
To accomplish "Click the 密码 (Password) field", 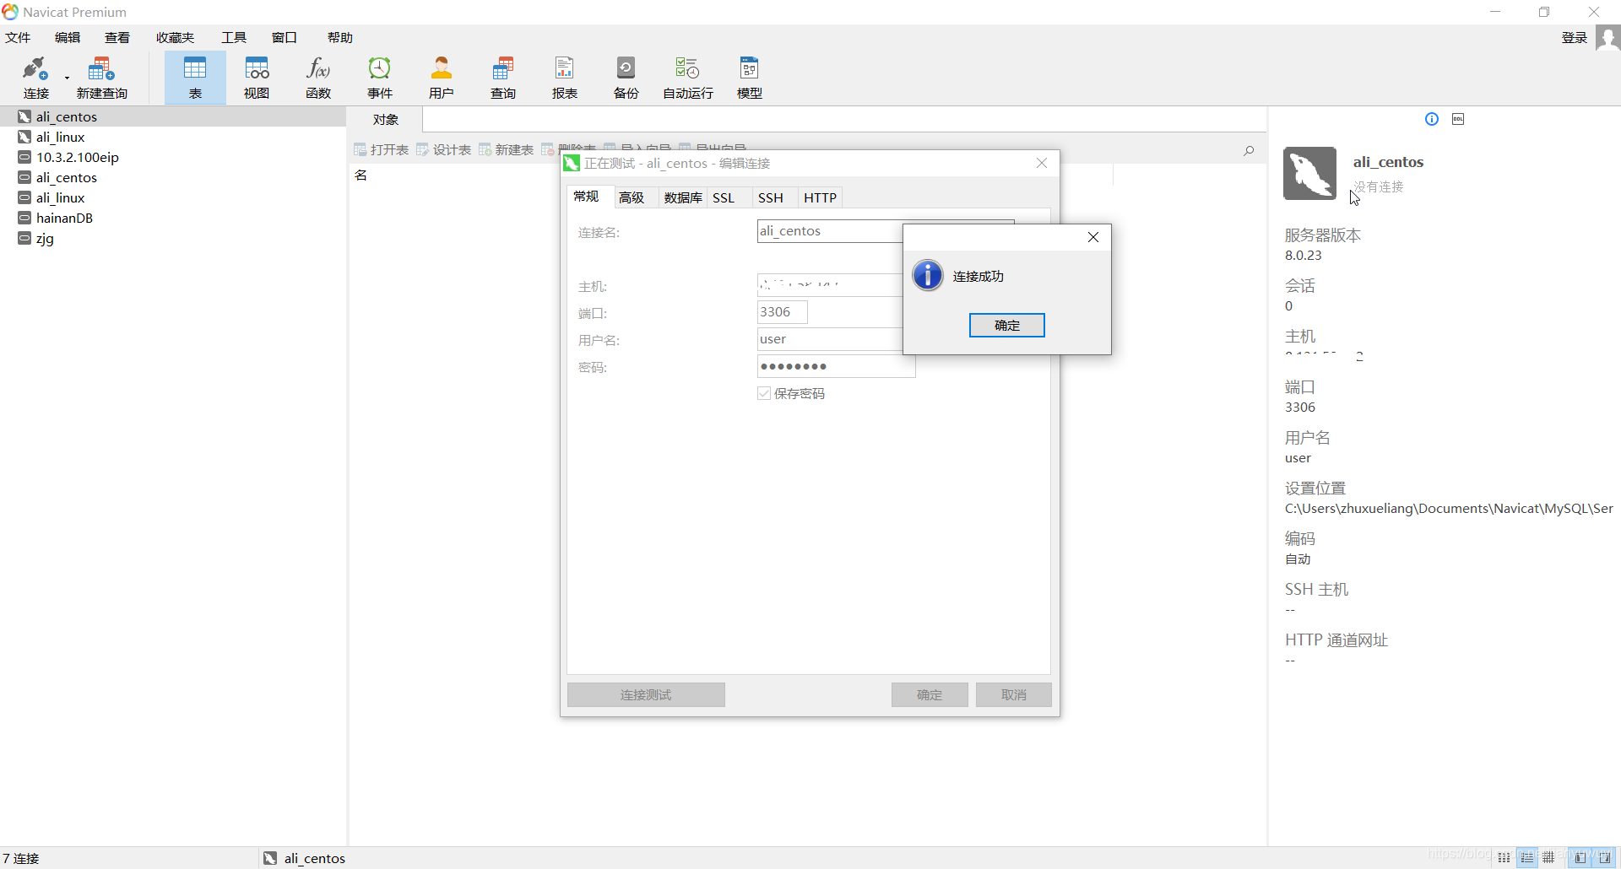I will (x=837, y=366).
